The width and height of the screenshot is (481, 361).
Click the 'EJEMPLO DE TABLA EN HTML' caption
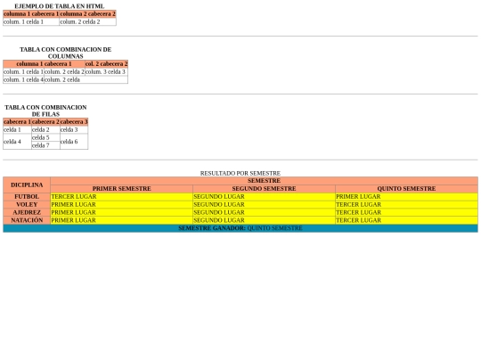tap(60, 6)
